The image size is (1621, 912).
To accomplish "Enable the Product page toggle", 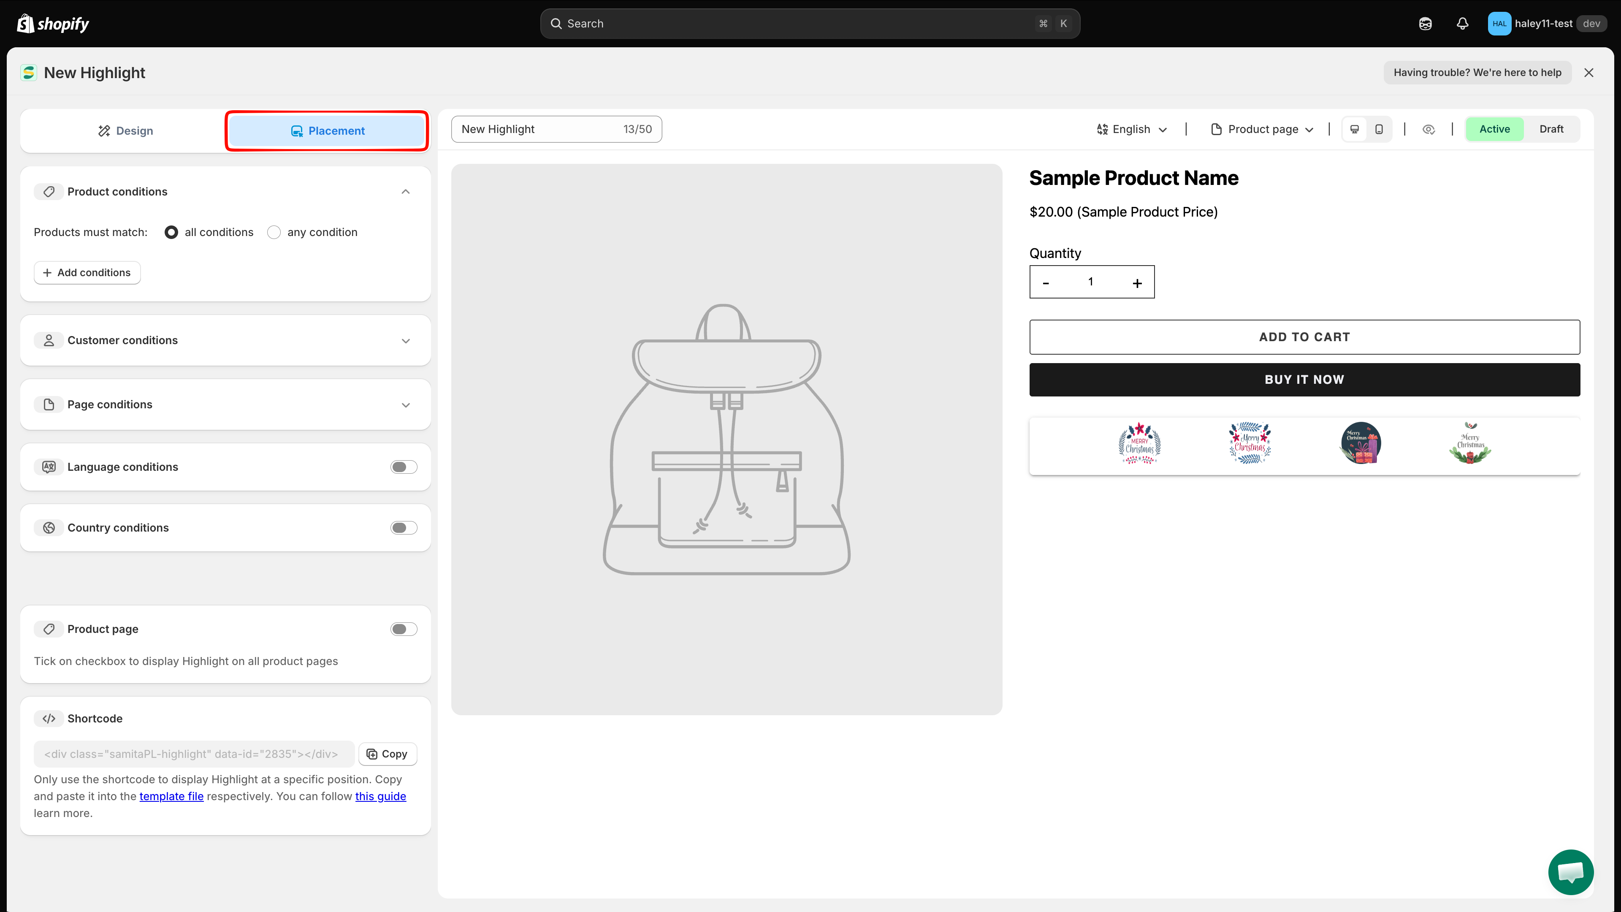I will click(x=404, y=630).
